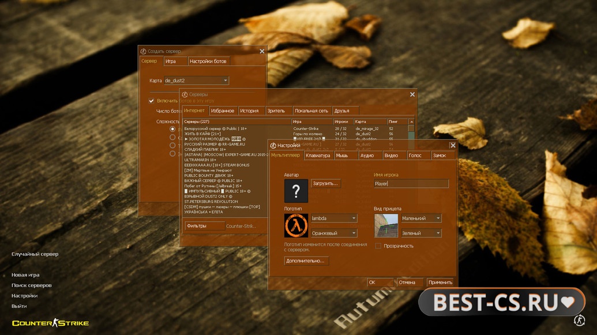The height and width of the screenshot is (335, 597).
Task: Open the Оранжевый color dropdown
Action: point(334,233)
